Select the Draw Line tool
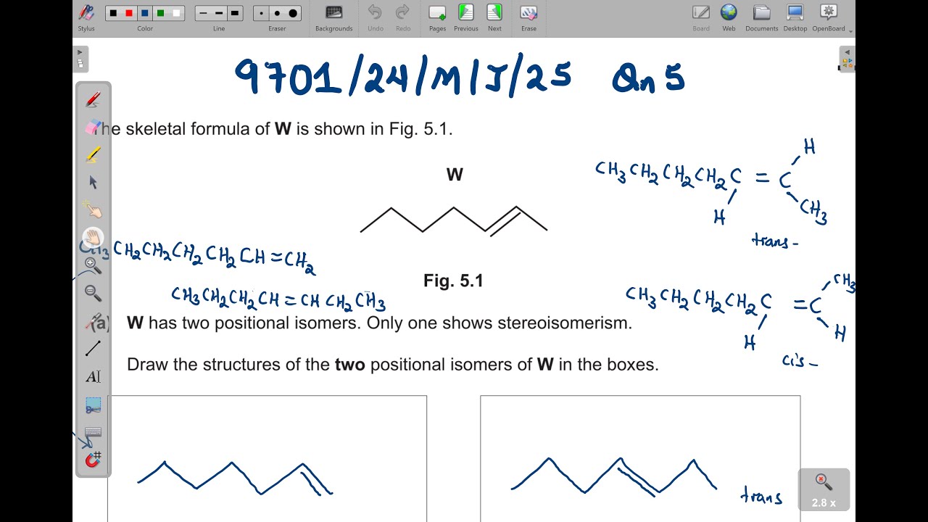This screenshot has width=928, height=522. click(x=93, y=349)
